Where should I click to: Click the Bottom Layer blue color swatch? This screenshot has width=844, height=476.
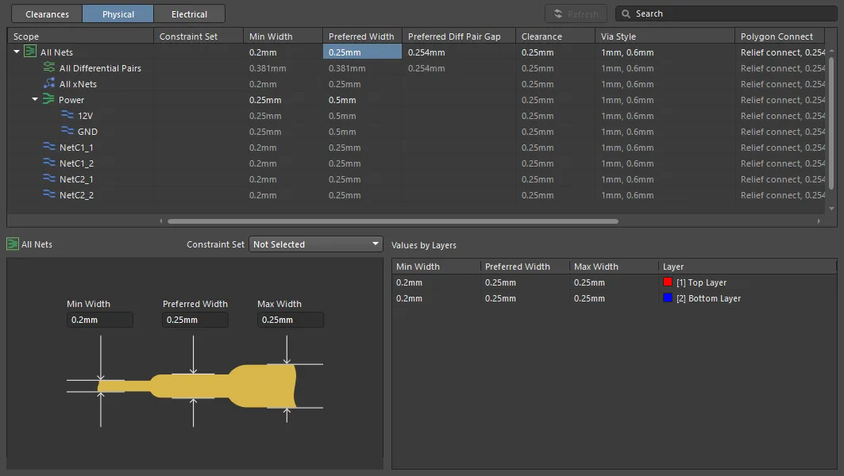coord(668,297)
